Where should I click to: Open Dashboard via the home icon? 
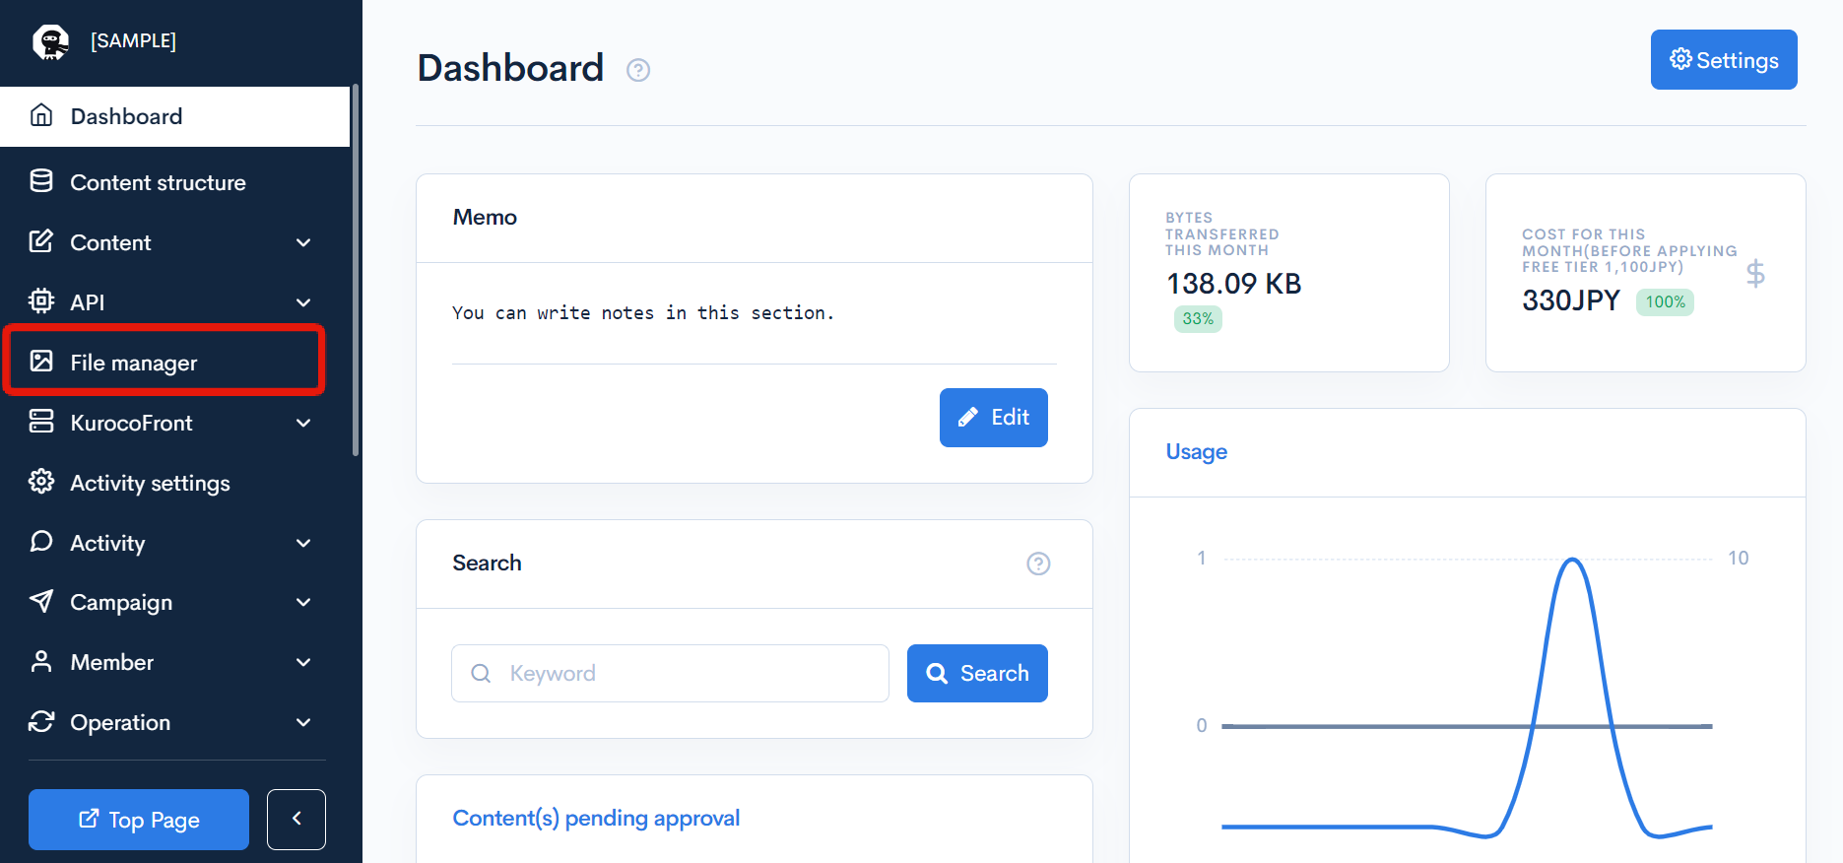pyautogui.click(x=41, y=115)
